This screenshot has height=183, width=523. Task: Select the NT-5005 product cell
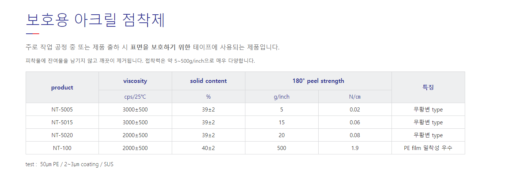[x=62, y=109]
